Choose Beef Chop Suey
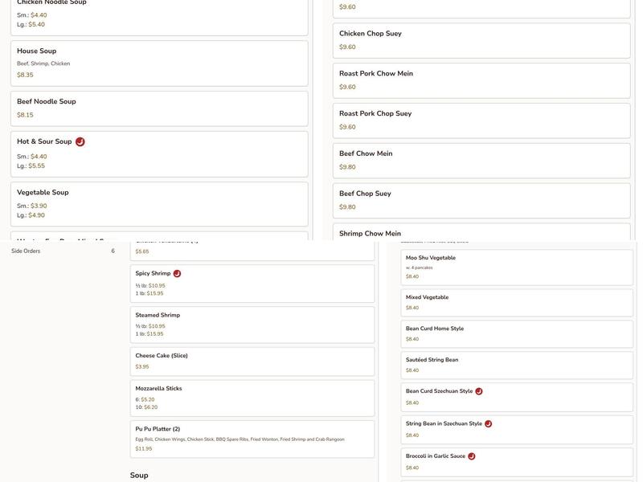Viewport: 643px width, 482px height. click(481, 200)
